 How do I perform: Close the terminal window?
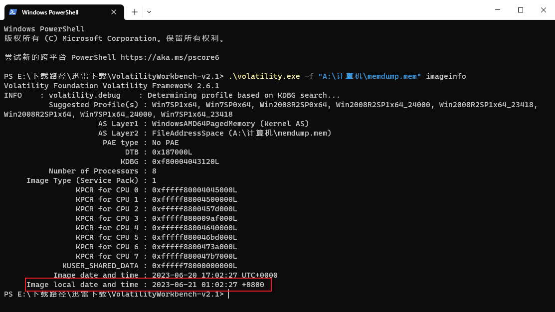pos(544,10)
